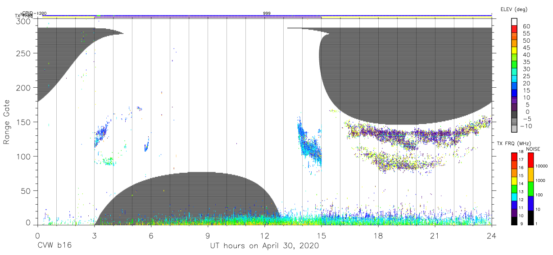This screenshot has width=553, height=255.
Task: Click the 'NOISE' legend title
Action: pyautogui.click(x=534, y=149)
